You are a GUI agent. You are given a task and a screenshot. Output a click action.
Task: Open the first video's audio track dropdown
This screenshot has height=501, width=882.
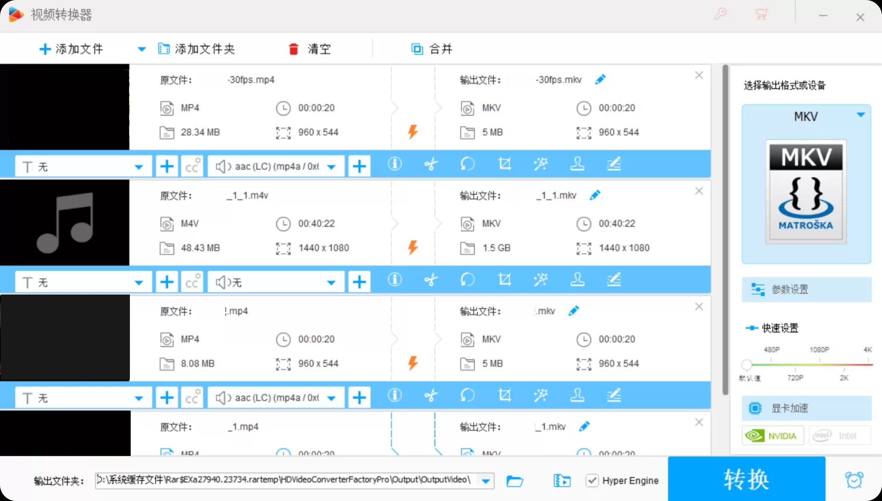click(x=331, y=167)
